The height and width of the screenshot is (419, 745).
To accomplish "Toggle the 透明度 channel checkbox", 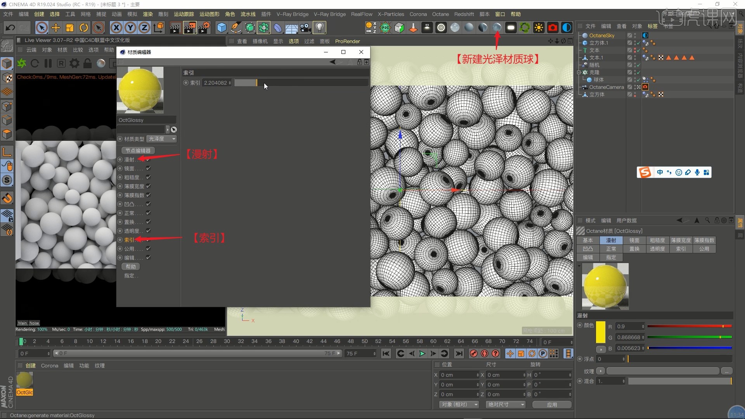I will (x=148, y=231).
